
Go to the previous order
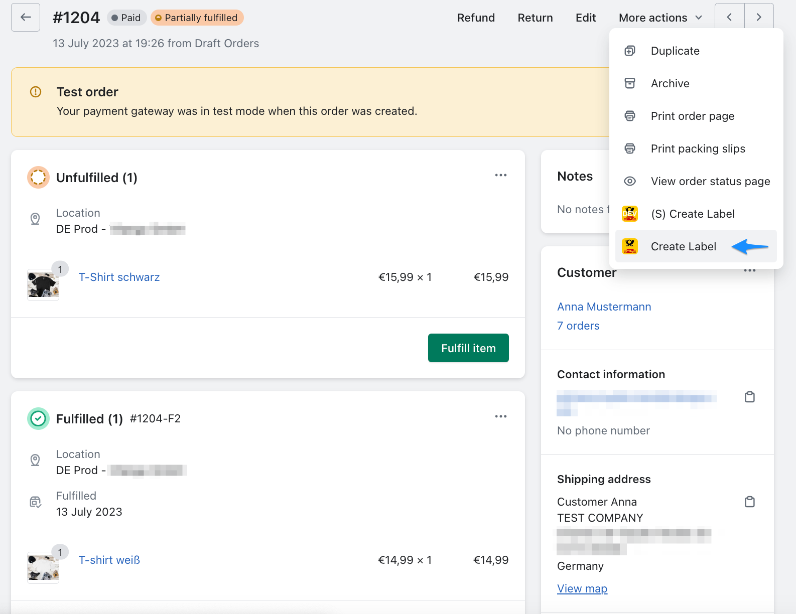click(729, 18)
